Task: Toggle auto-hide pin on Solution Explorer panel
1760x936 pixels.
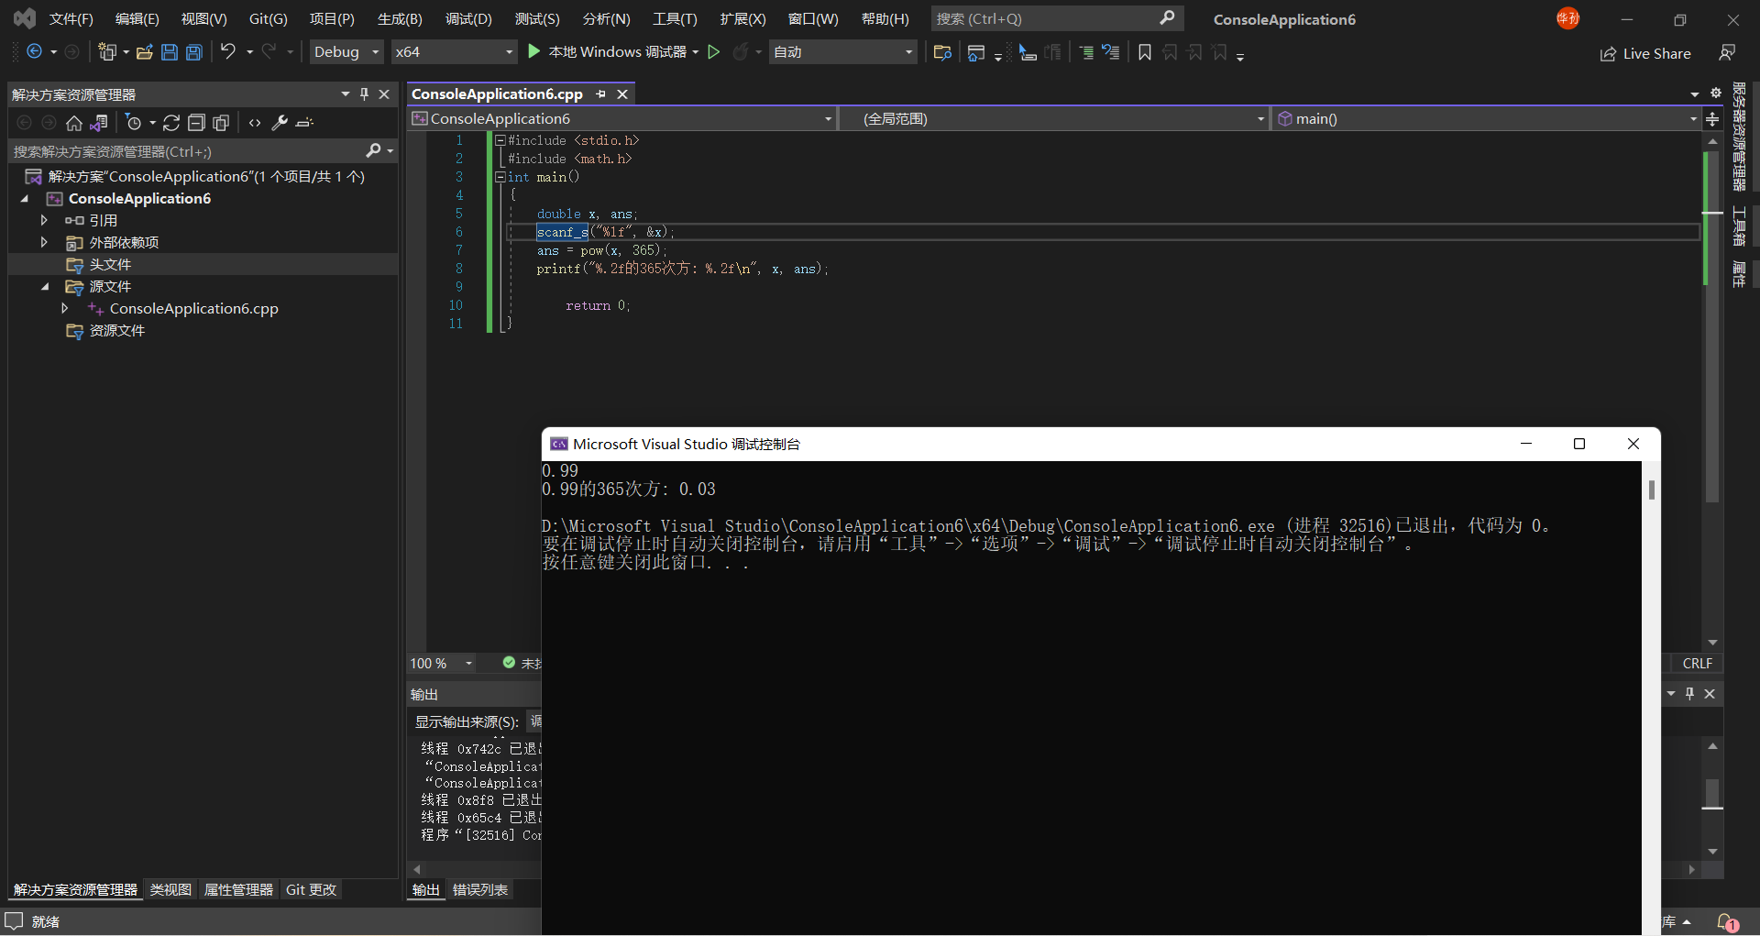Action: click(364, 94)
